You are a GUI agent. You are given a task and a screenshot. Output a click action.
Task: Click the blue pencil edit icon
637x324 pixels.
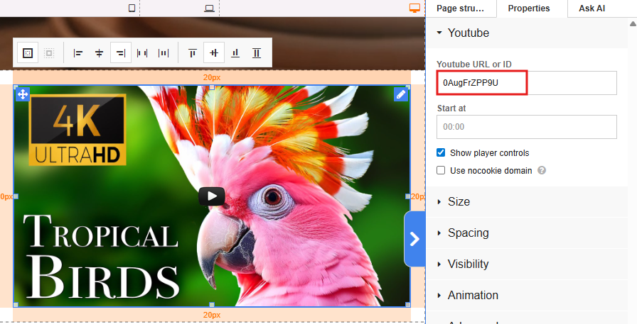coord(401,94)
